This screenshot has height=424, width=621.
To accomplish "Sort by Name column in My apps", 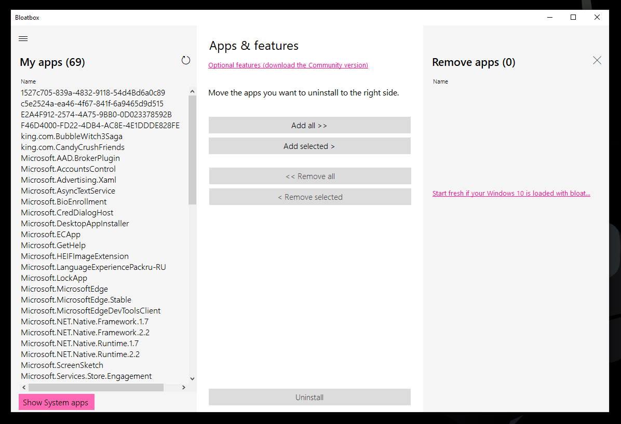I will click(x=28, y=81).
